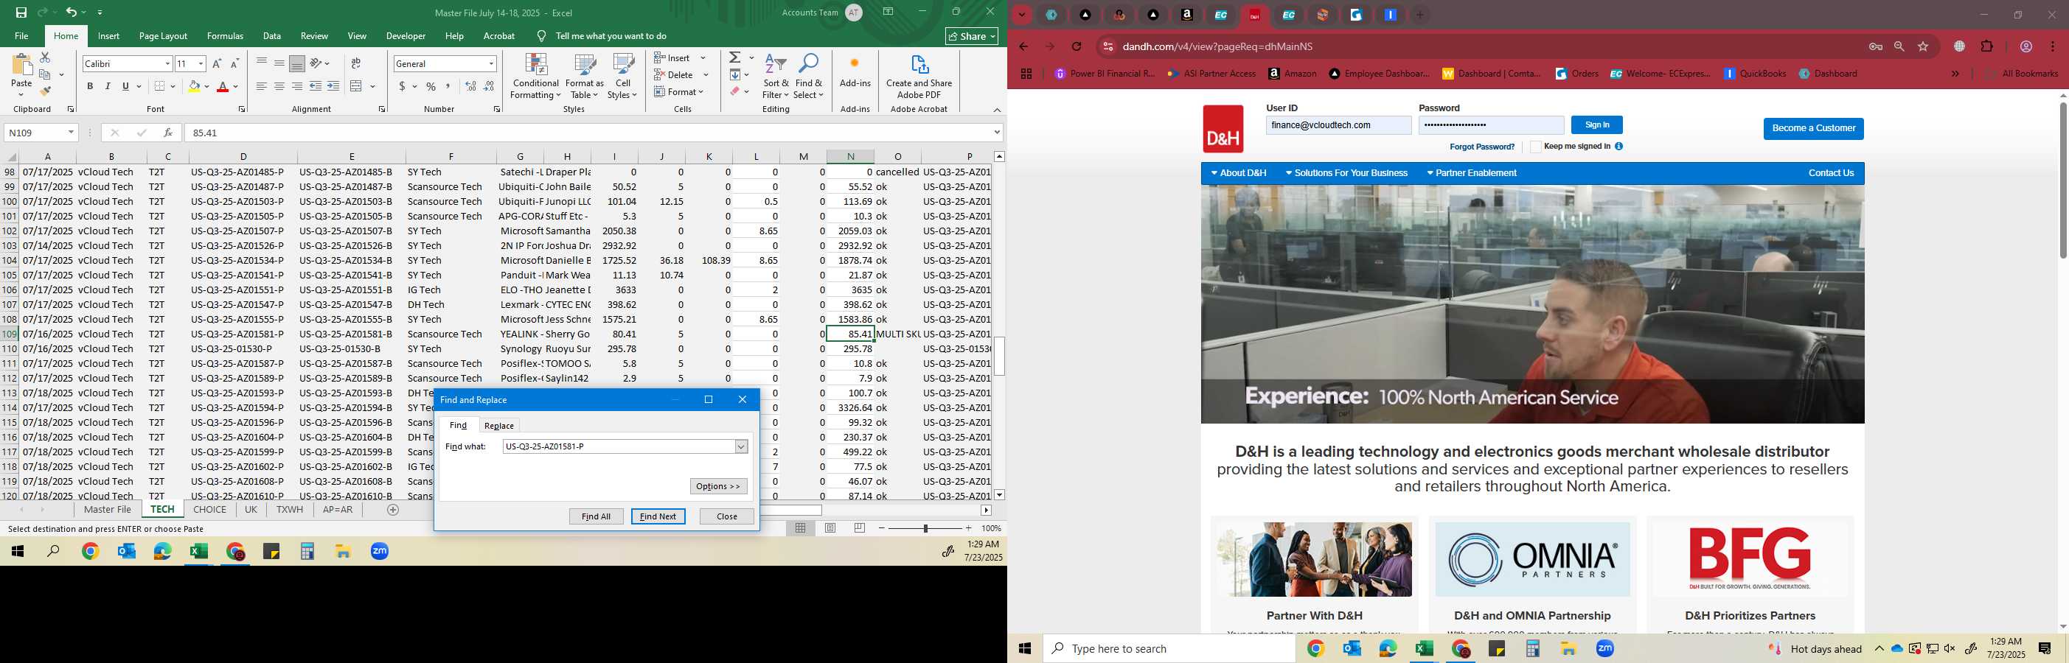Open Outlook from the left taskbar
The height and width of the screenshot is (663, 2069).
(127, 552)
